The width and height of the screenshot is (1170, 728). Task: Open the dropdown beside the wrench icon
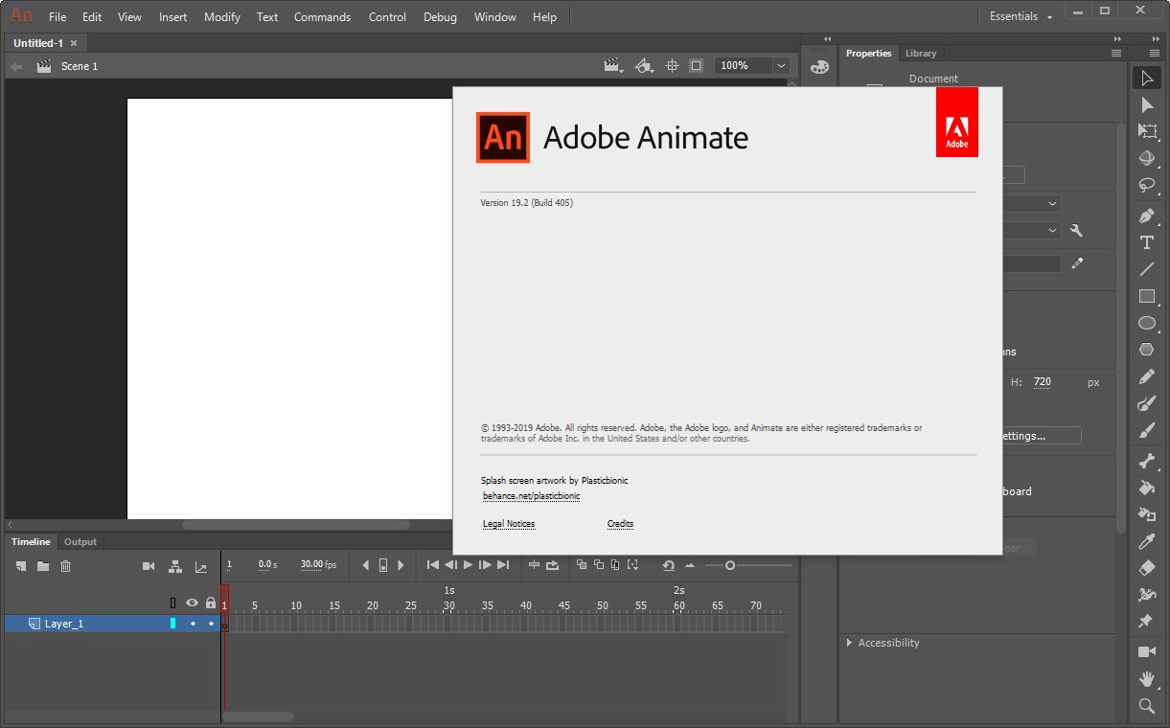tap(1053, 230)
